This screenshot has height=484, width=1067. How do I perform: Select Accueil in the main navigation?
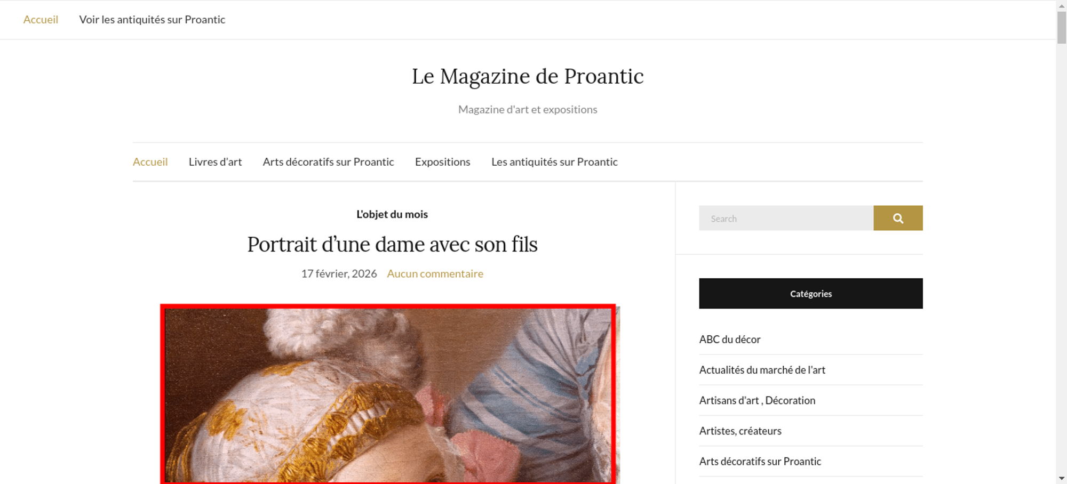(150, 162)
